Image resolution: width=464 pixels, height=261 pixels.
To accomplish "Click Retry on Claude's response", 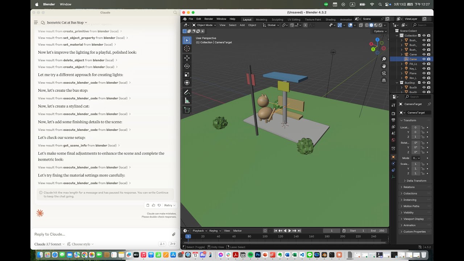I will pyautogui.click(x=170, y=205).
